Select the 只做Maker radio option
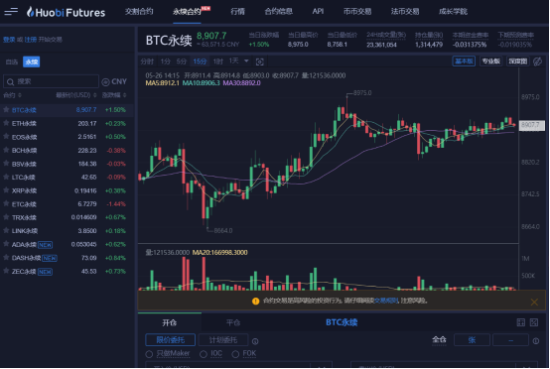Image resolution: width=550 pixels, height=369 pixels. point(149,354)
